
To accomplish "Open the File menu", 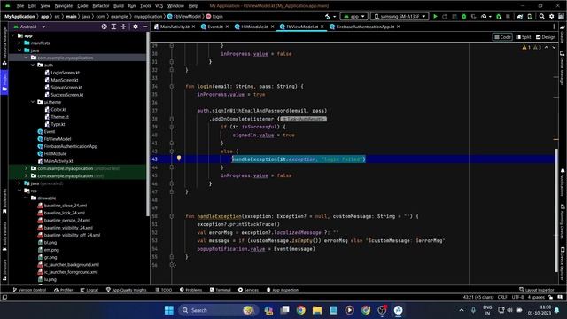I will click(20, 6).
